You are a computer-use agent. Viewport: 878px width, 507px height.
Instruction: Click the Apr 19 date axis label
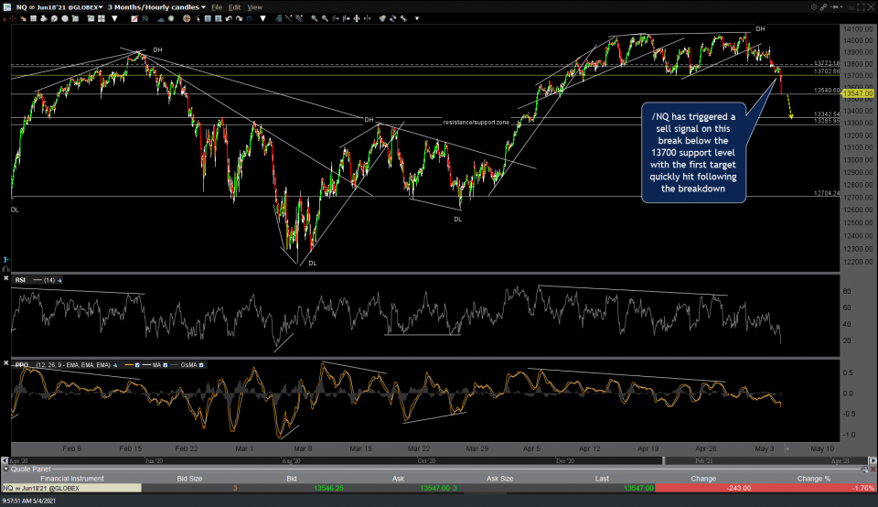tap(648, 448)
